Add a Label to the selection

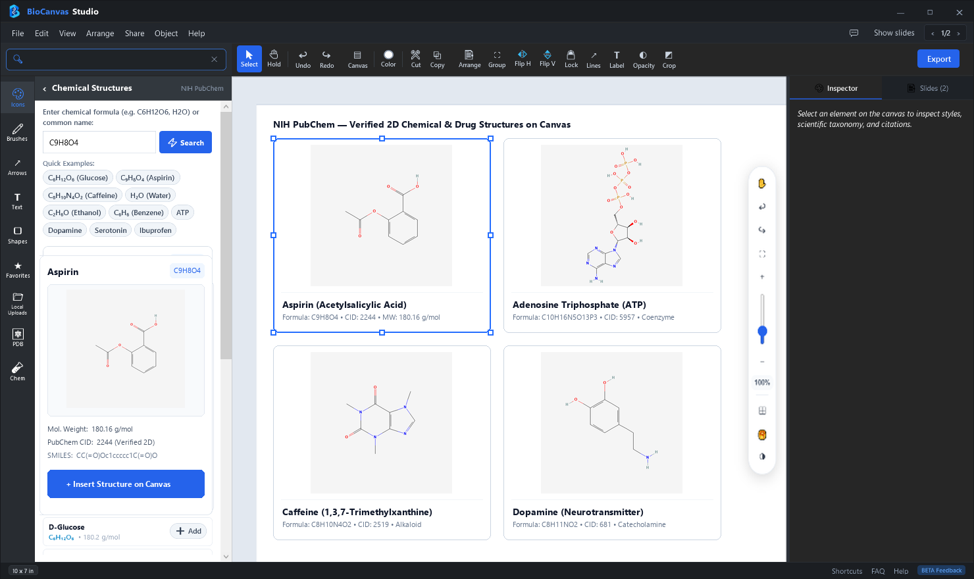[x=617, y=59]
